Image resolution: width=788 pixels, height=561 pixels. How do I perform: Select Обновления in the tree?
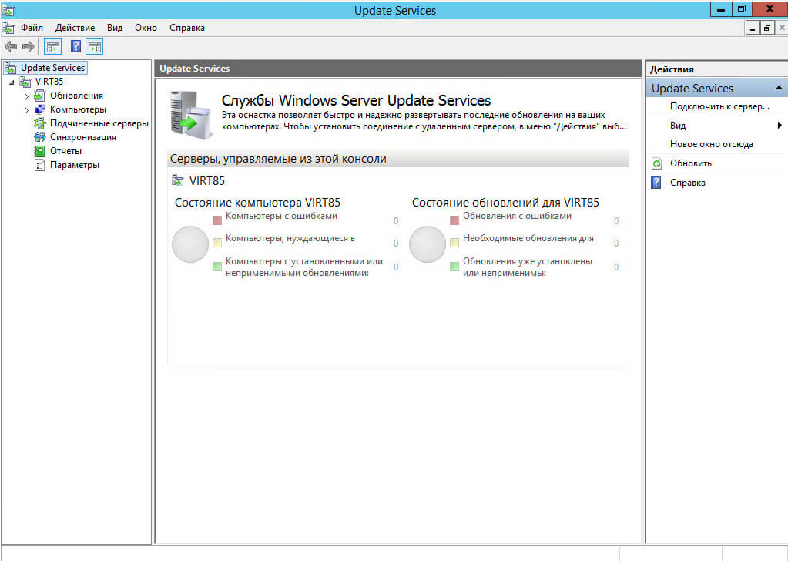click(76, 96)
